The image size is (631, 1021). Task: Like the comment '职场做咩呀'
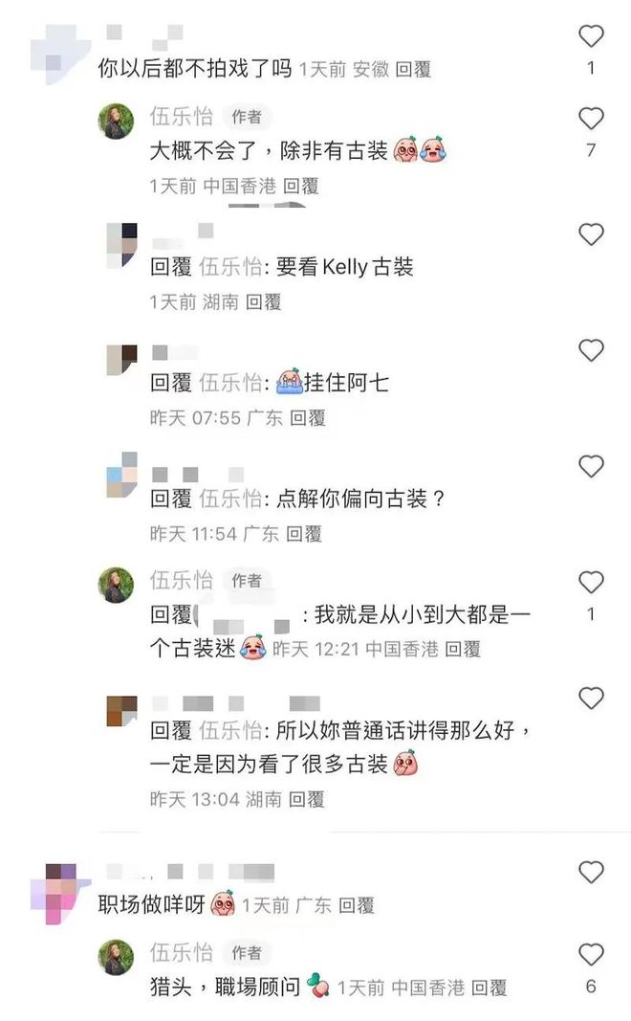point(591,872)
